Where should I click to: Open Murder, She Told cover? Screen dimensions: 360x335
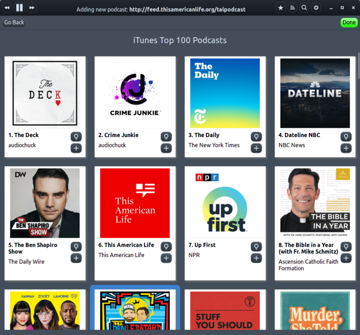coord(315,311)
